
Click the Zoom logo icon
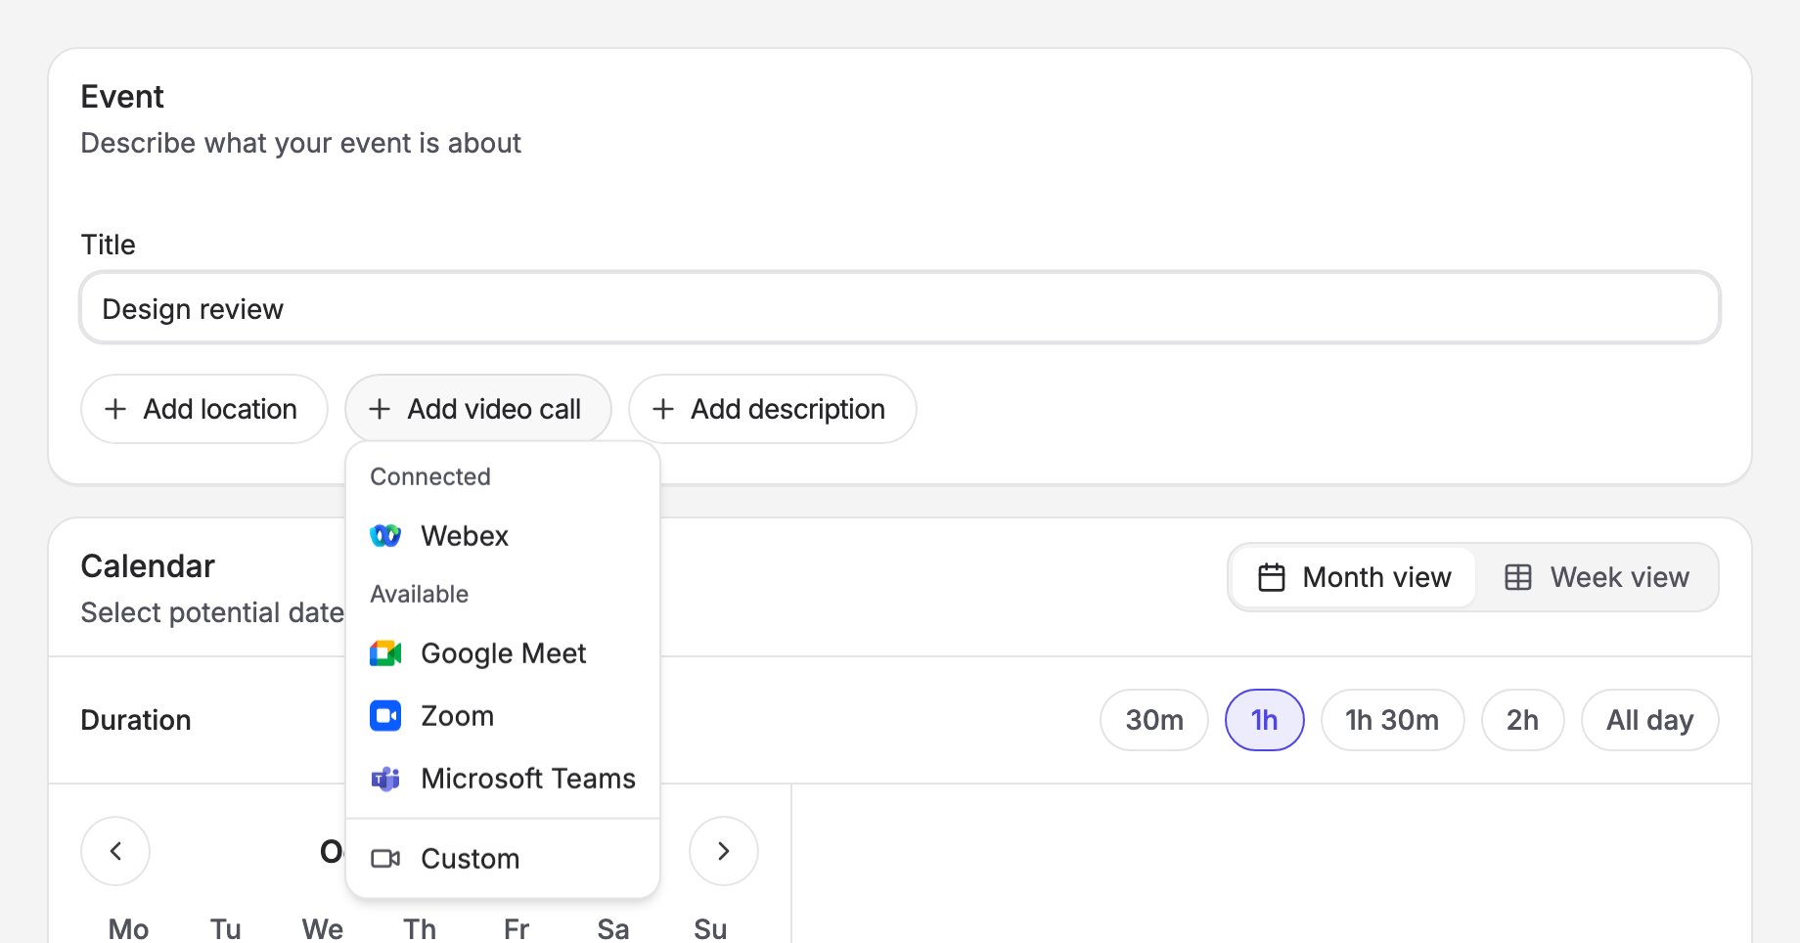click(x=385, y=716)
